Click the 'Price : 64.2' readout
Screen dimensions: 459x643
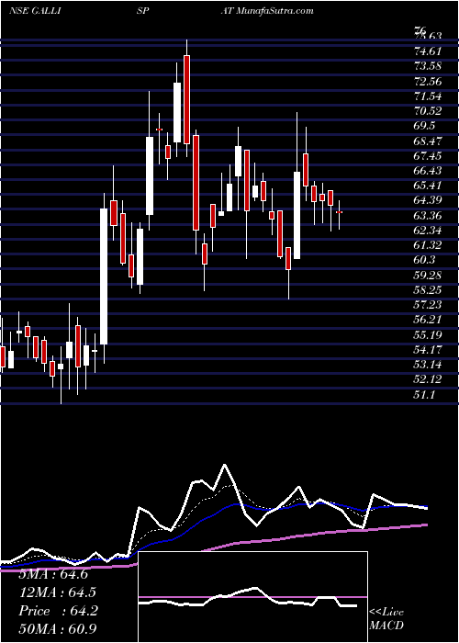click(58, 611)
